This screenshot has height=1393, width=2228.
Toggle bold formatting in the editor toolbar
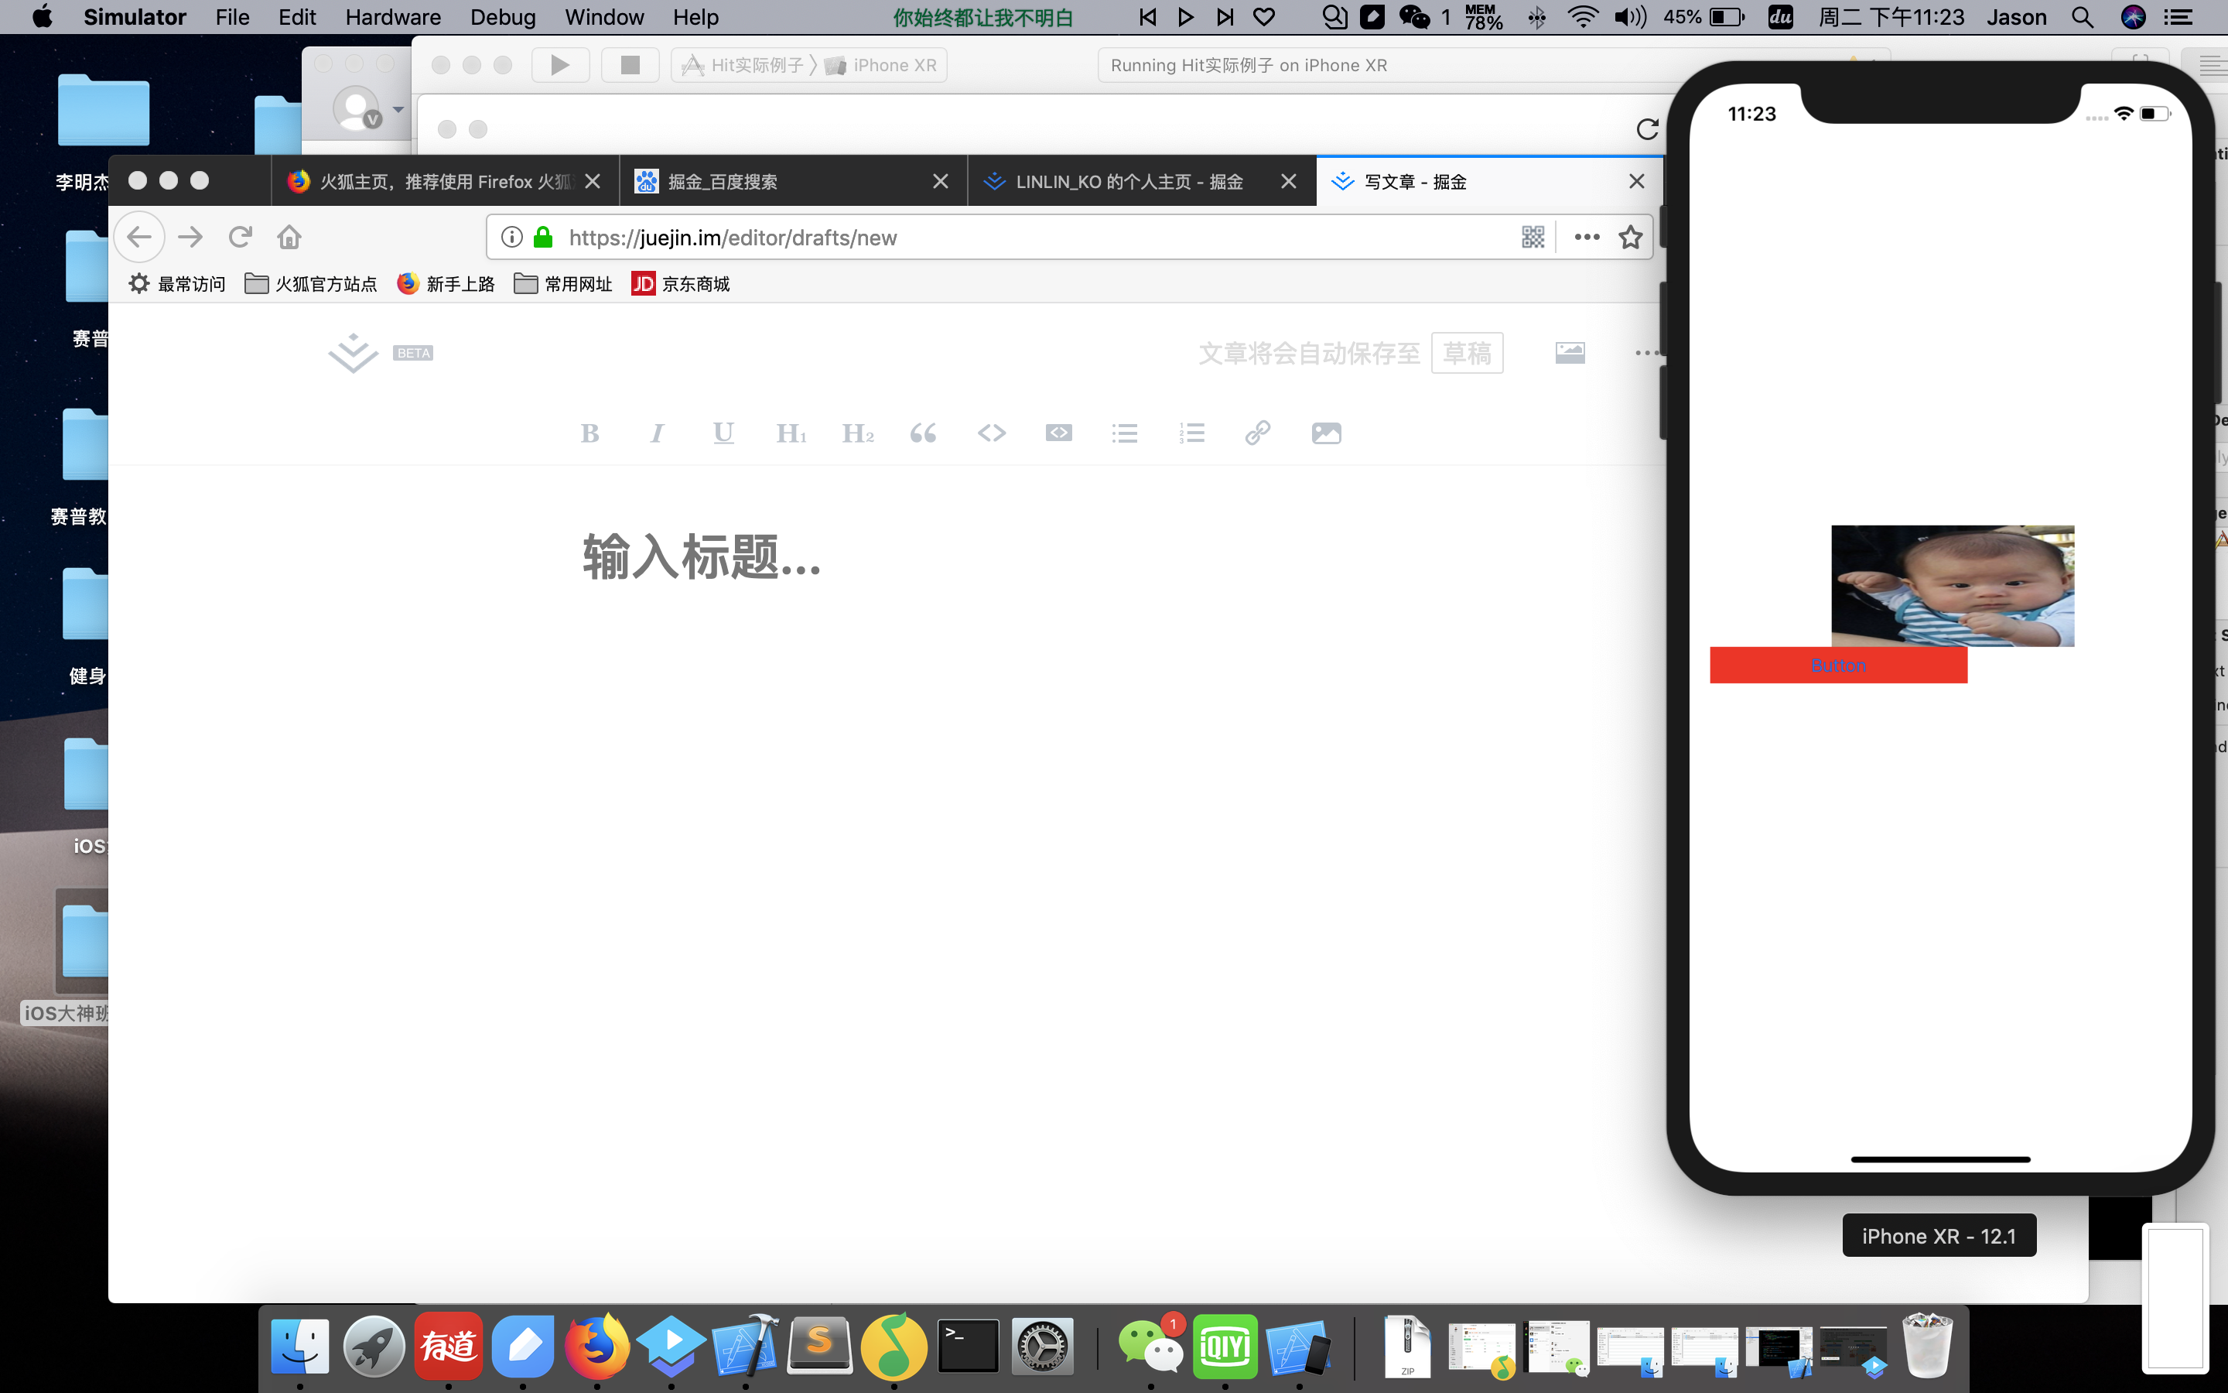coord(590,433)
